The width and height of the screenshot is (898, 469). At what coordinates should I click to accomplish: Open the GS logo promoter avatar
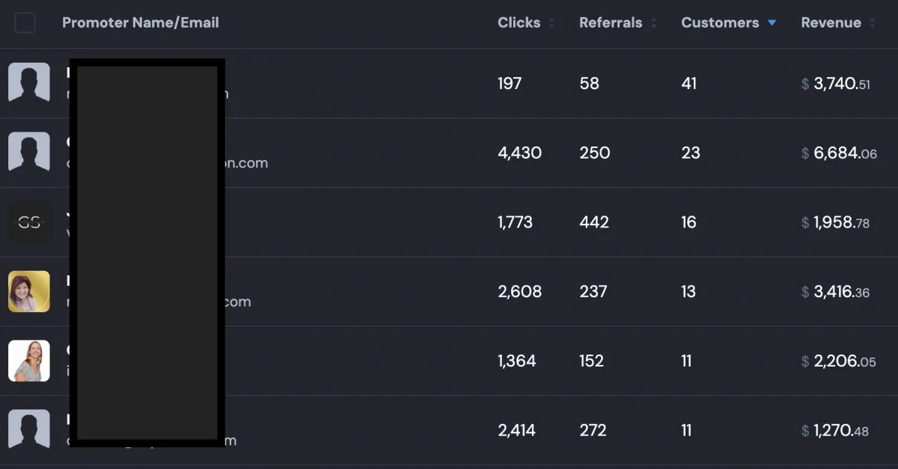click(29, 222)
